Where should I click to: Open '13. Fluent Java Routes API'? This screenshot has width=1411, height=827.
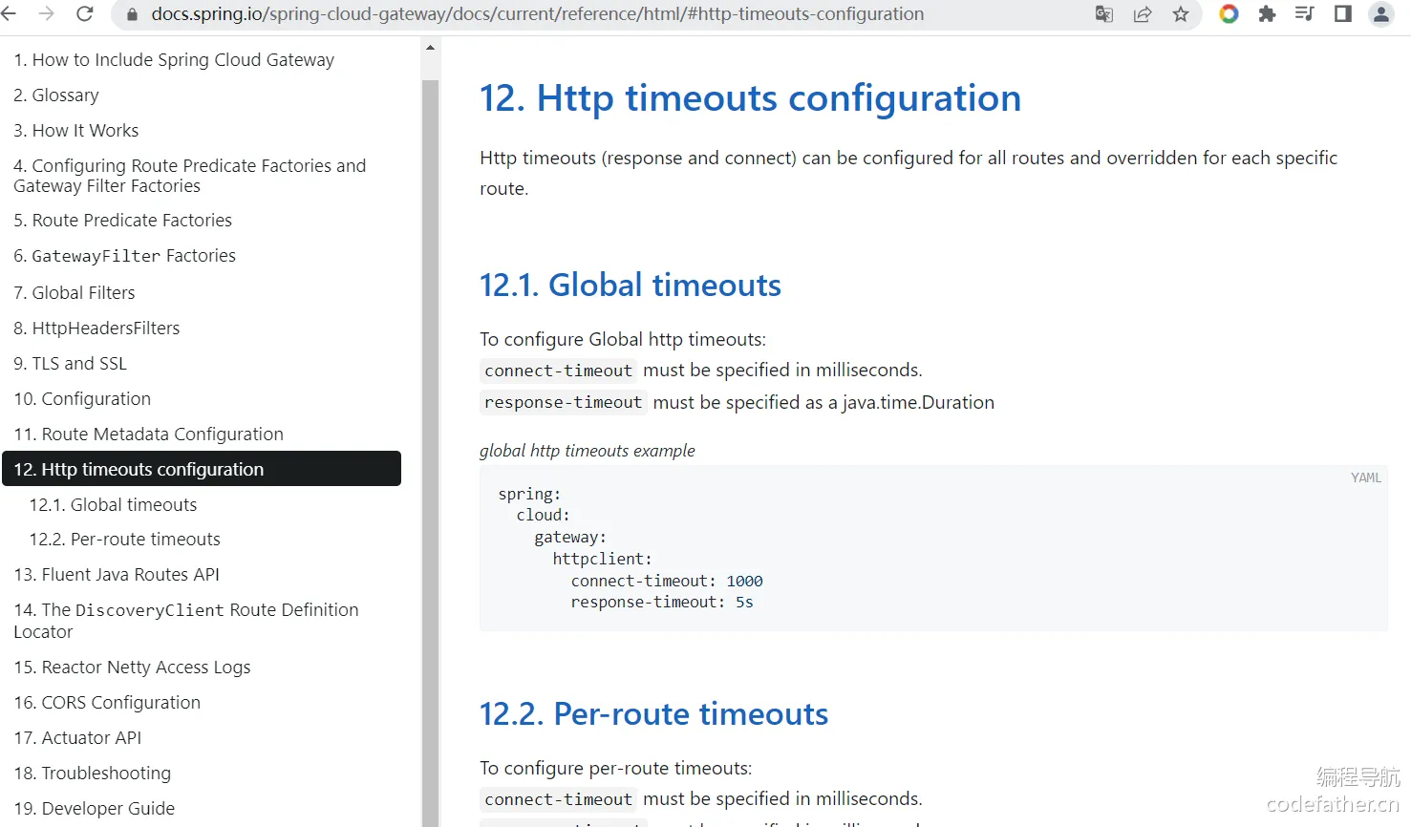117,575
